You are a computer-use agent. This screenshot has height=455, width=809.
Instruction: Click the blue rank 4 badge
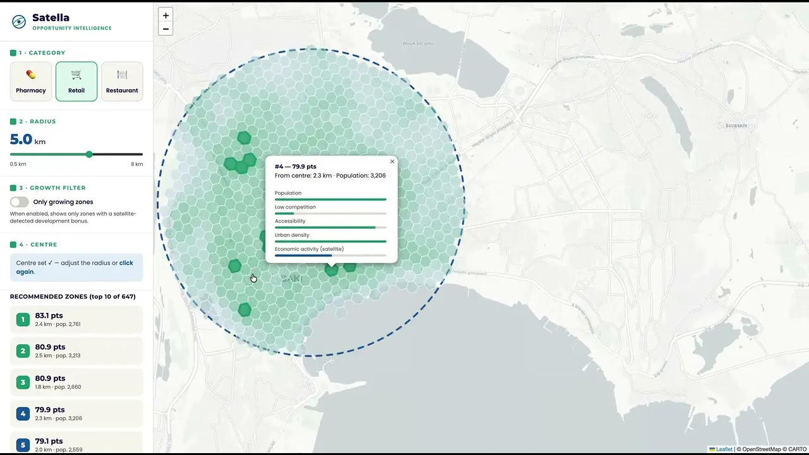23,414
